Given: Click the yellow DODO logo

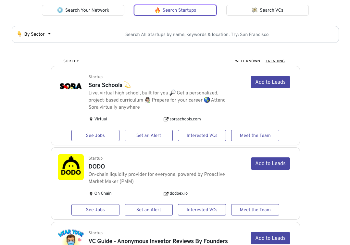Looking at the screenshot, I should tap(71, 167).
